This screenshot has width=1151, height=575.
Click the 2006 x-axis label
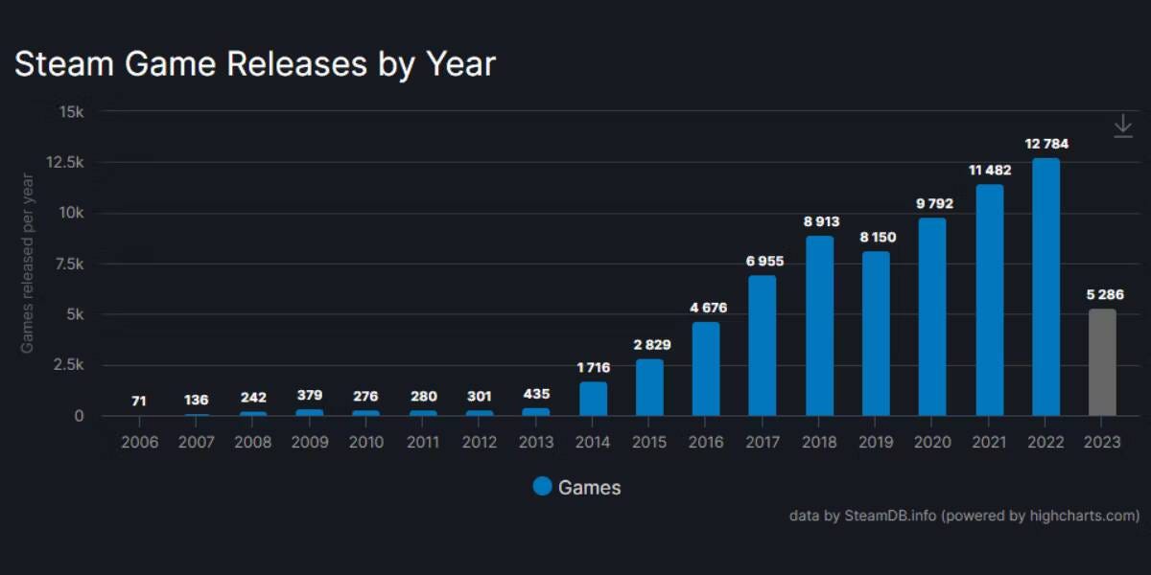pyautogui.click(x=140, y=443)
